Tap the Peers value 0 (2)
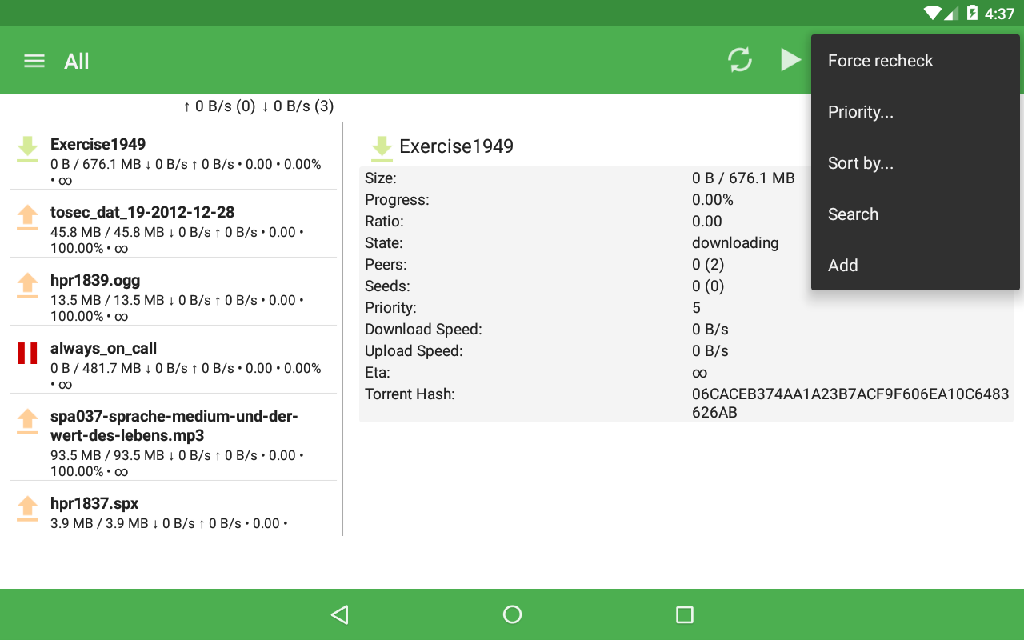The image size is (1024, 640). point(708,265)
